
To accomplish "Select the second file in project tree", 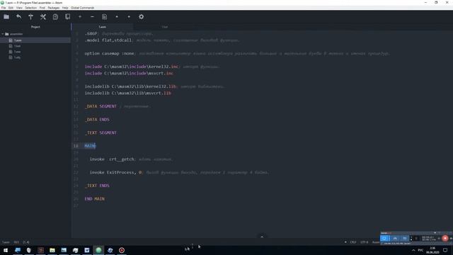I will (17, 46).
